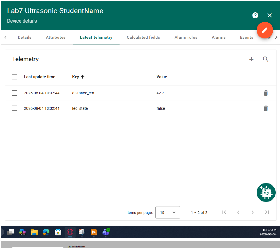Image resolution: width=280 pixels, height=248 pixels.
Task: Go to the next page
Action: point(252,212)
